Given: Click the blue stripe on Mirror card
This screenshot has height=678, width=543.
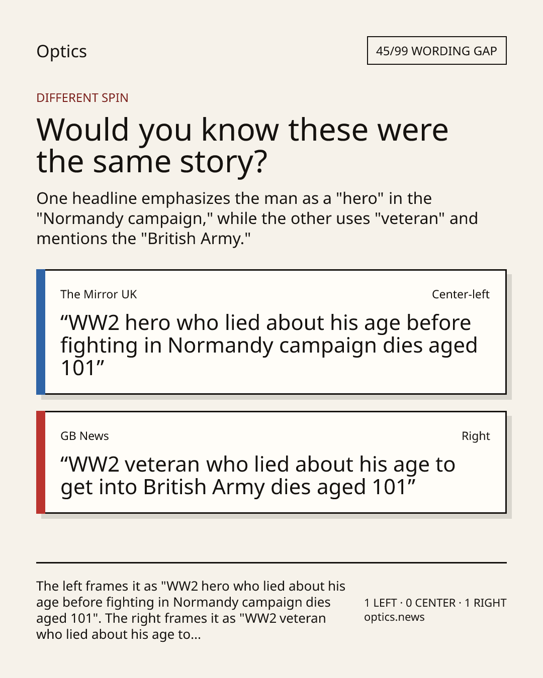Looking at the screenshot, I should coord(41,332).
